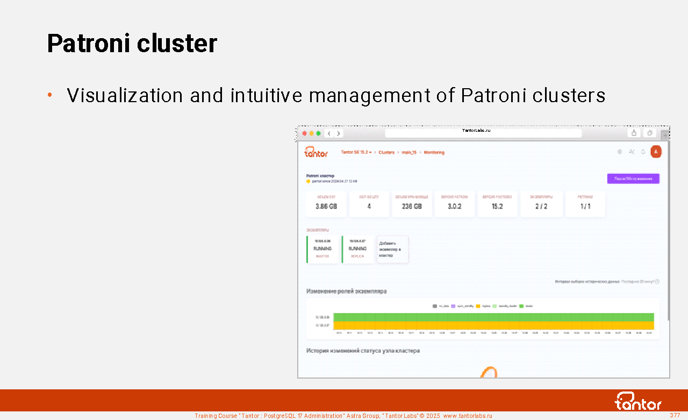688x420 pixels.
Task: Click the users icon beside the bell
Action: [x=632, y=152]
